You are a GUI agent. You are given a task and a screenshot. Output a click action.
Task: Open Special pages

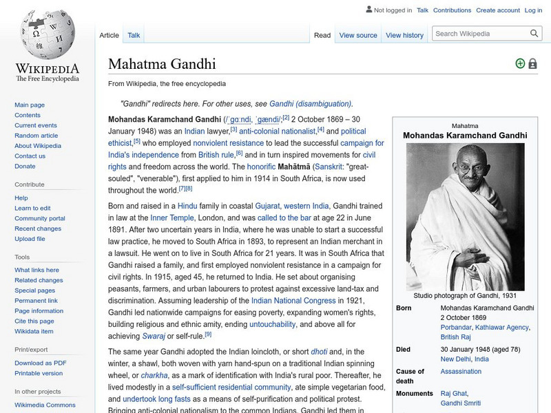click(x=35, y=290)
